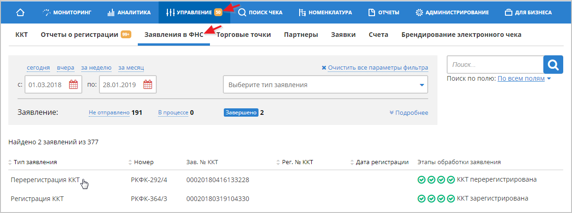Toggle the completed applications filter
Image resolution: width=572 pixels, height=213 pixels.
coord(240,112)
